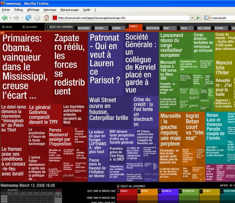The image size is (235, 203).
Task: Check the Deutschland country checkbox
Action: point(144,28)
